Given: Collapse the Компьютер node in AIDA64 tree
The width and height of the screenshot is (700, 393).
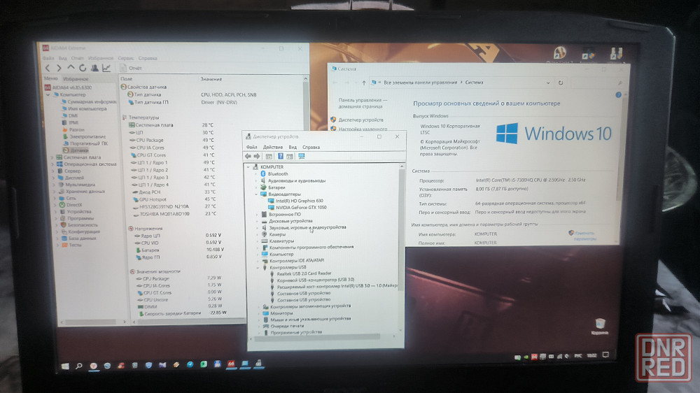Looking at the screenshot, I should [x=48, y=94].
